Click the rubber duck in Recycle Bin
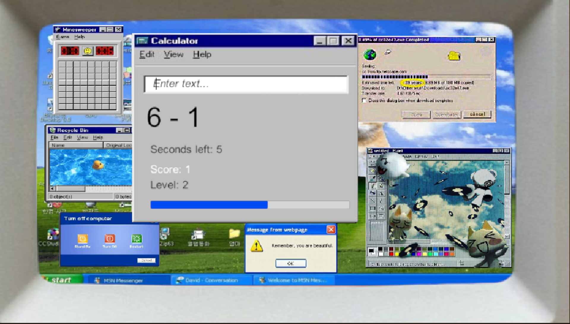 tap(98, 165)
